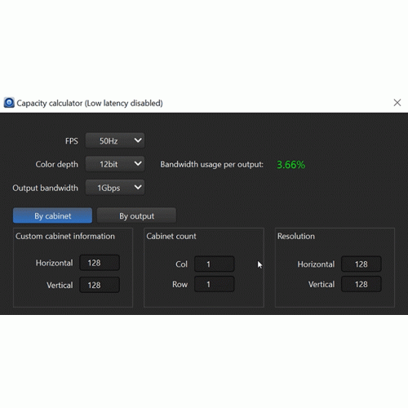Viewport: 408px width, 408px height.
Task: Click the Resolution Horizontal field
Action: (x=361, y=264)
